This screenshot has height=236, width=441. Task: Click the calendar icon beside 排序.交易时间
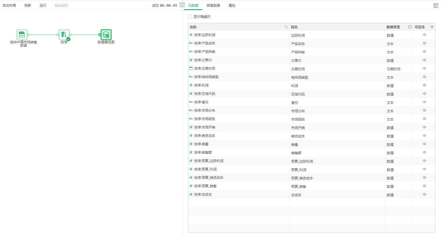tap(191, 68)
